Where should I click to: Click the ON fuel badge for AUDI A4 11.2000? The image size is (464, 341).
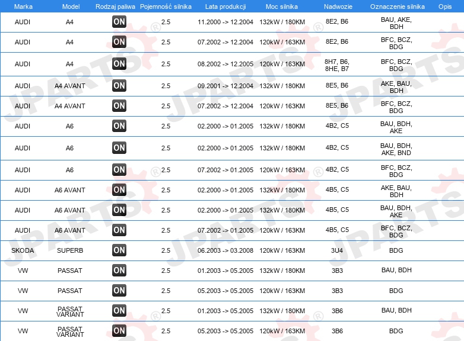pos(119,21)
